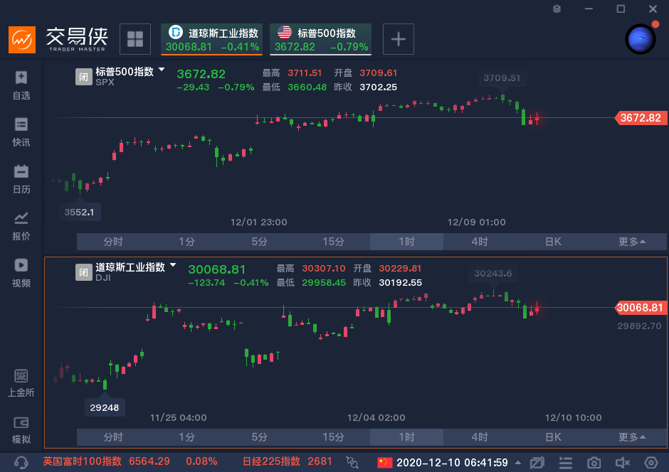Select 4时 period in SPX chart
This screenshot has width=669, height=472.
(480, 242)
